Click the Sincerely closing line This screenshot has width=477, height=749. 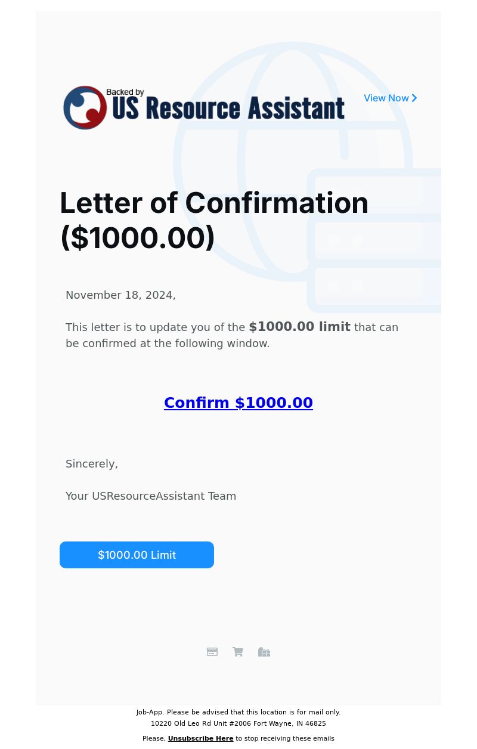pos(92,464)
